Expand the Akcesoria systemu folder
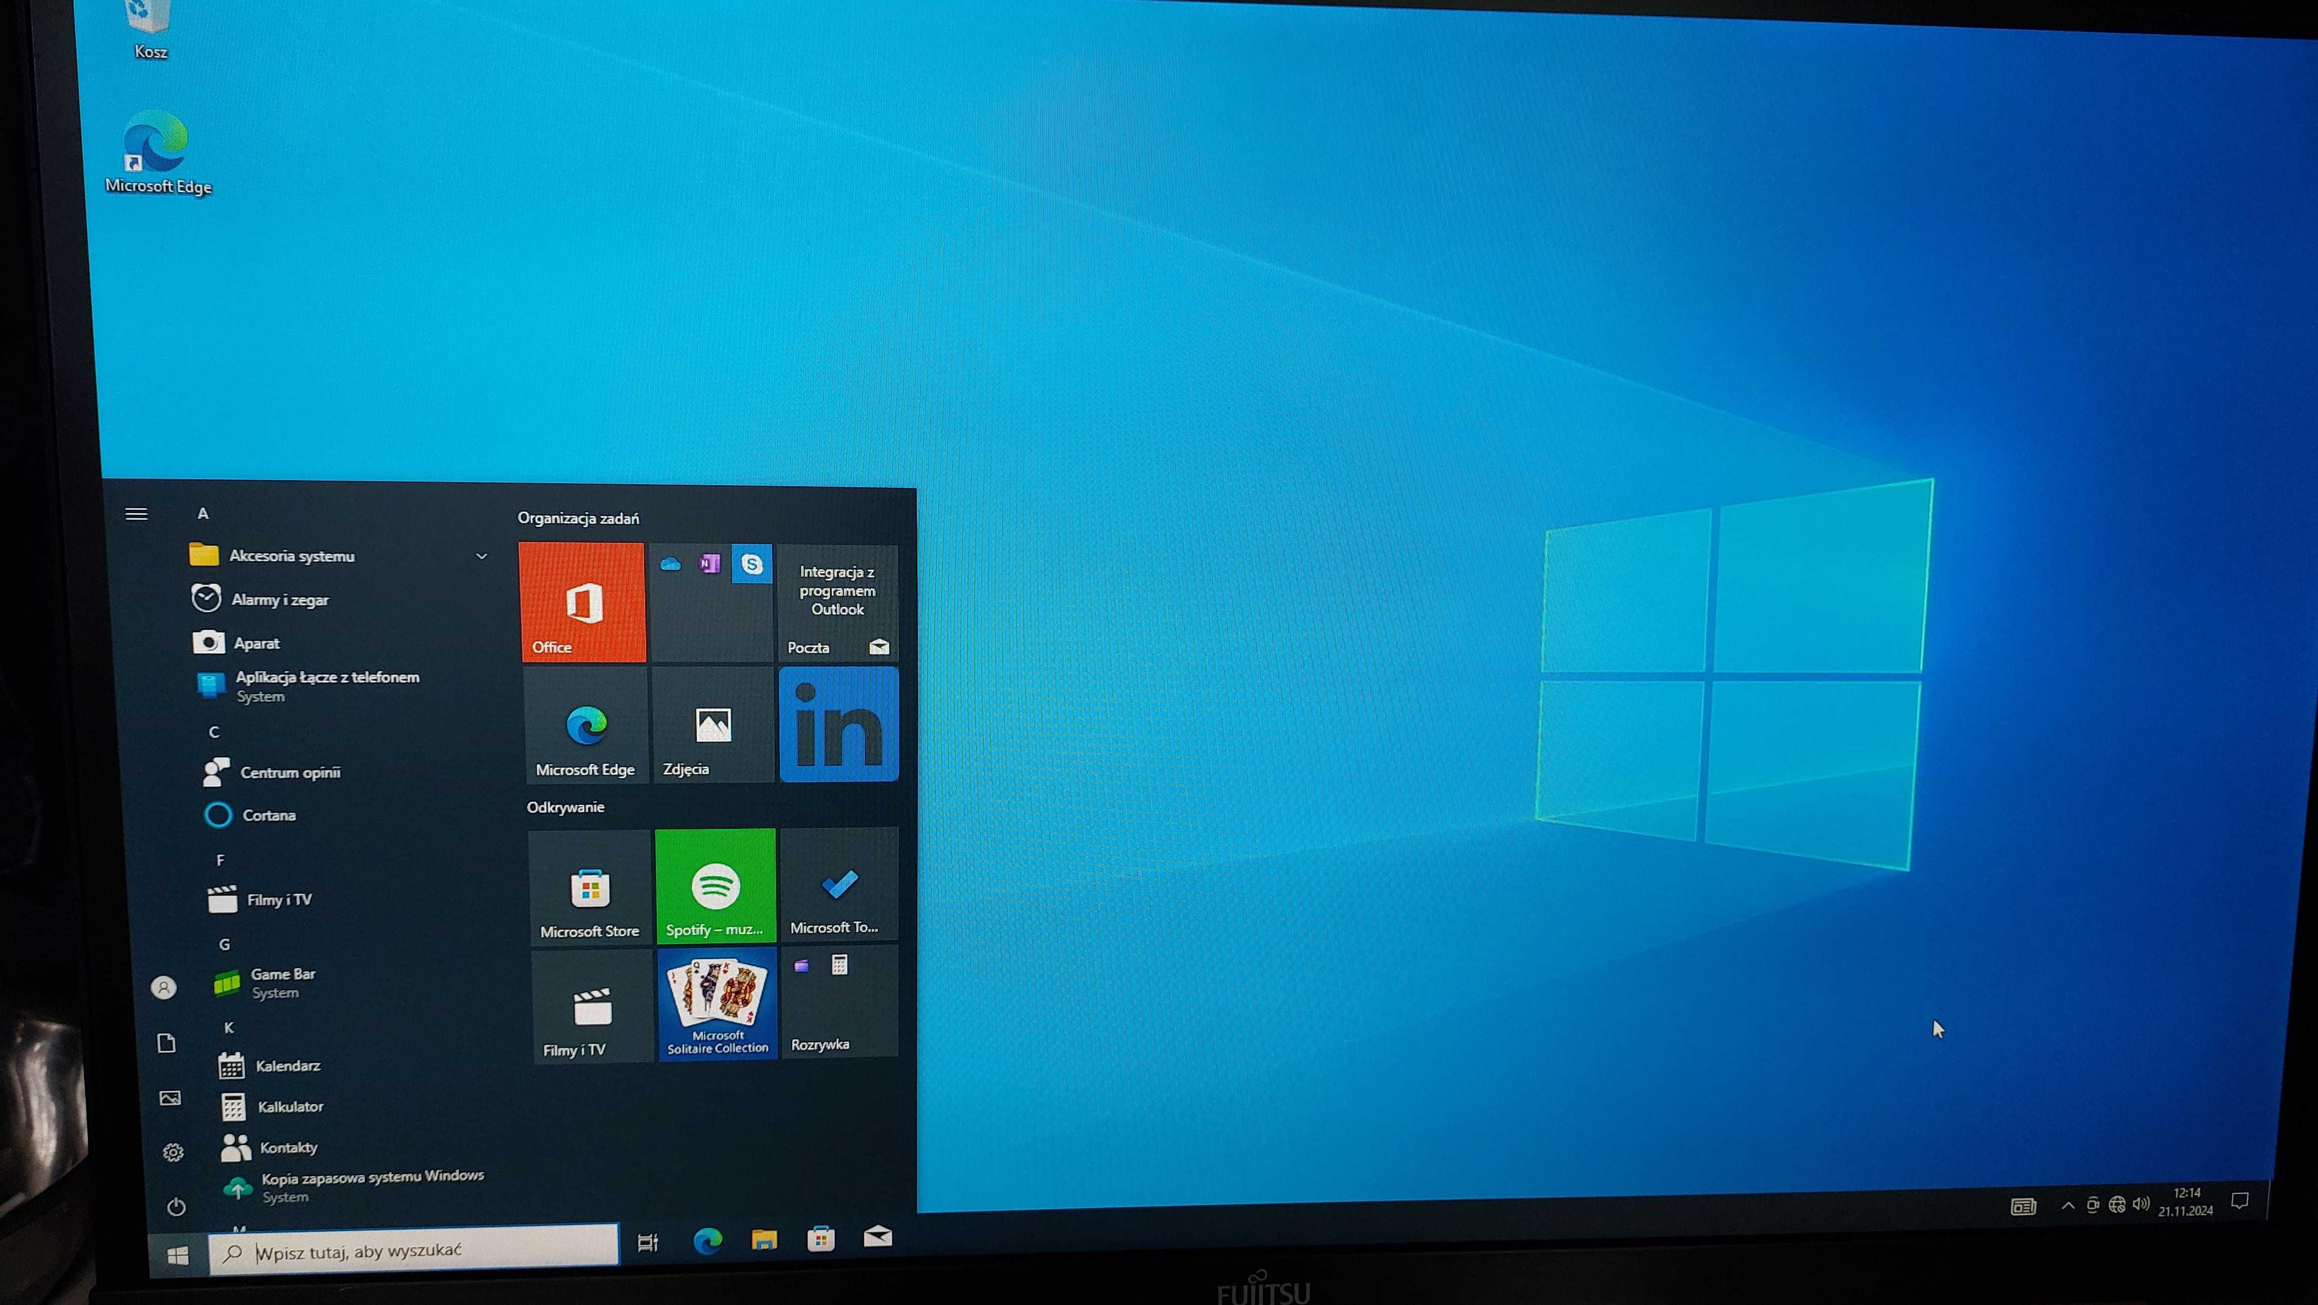Viewport: 2318px width, 1305px height. pos(337,556)
